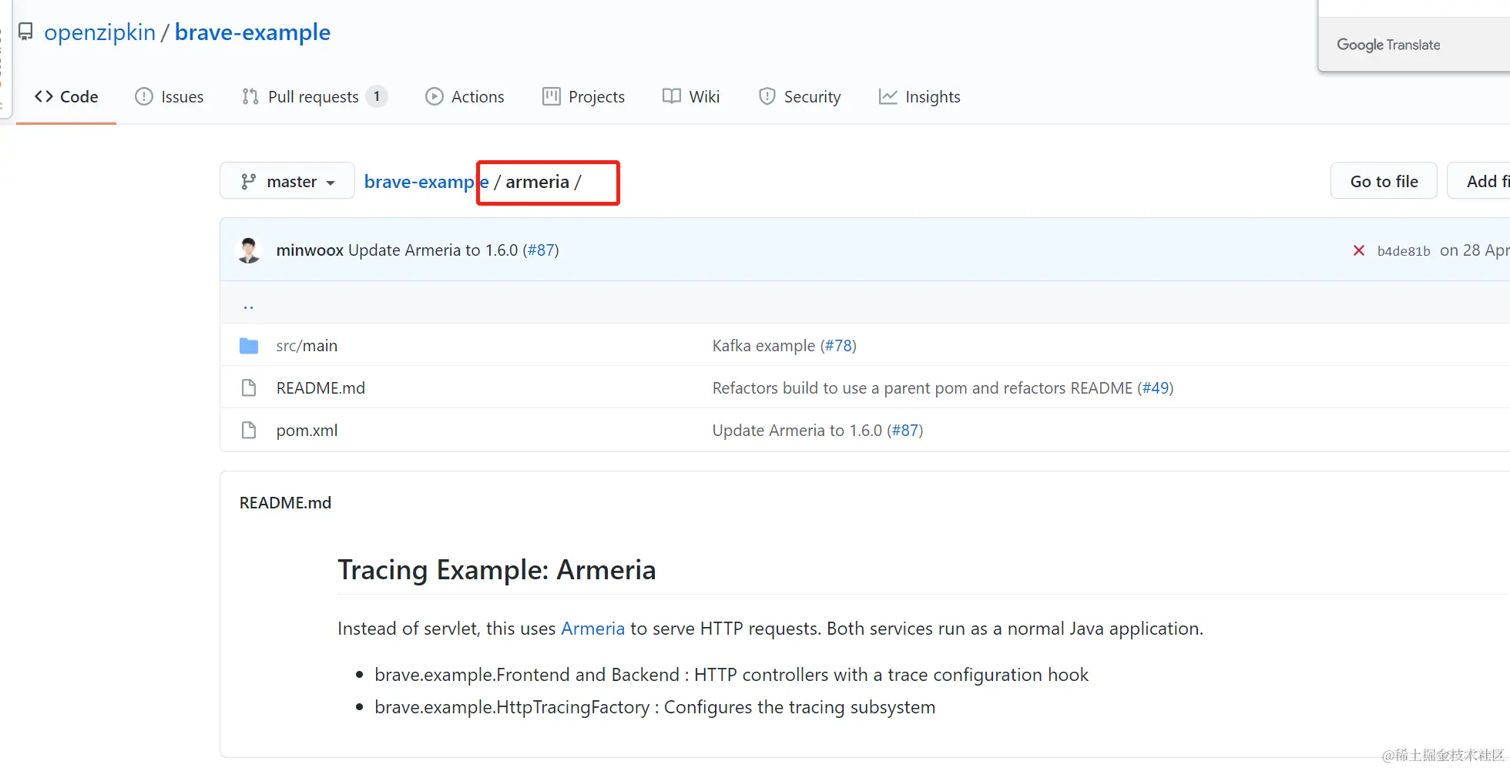Image resolution: width=1510 pixels, height=768 pixels.
Task: Open pull request #49 link
Action: [1156, 388]
